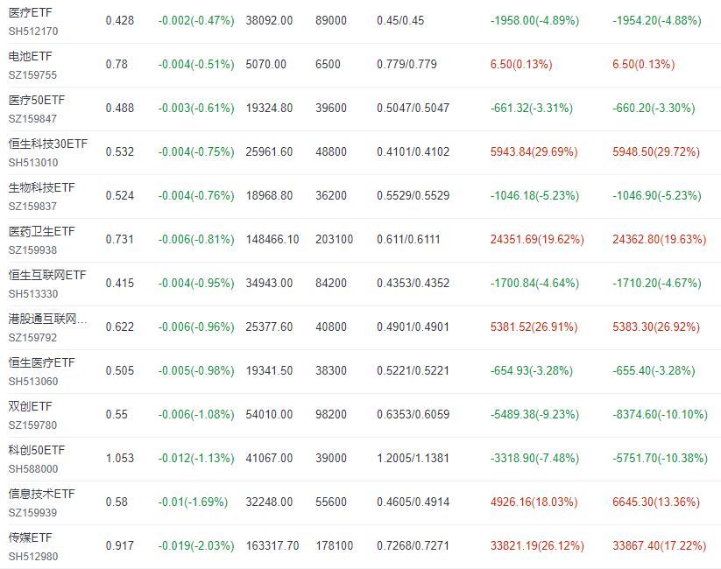This screenshot has height=569, width=721.
Task: Click change value -0.002(-0.47%)
Action: pos(196,21)
